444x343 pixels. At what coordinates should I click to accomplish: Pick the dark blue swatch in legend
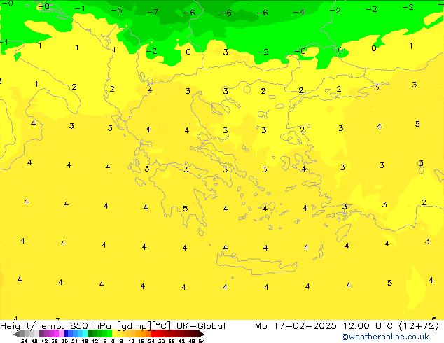66,333
